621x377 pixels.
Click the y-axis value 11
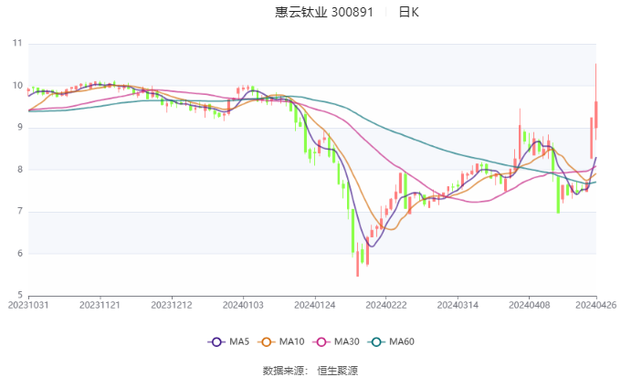(x=17, y=43)
